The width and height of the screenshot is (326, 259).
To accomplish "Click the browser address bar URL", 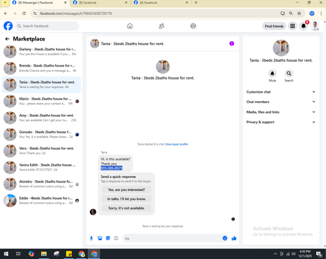I will (x=76, y=14).
